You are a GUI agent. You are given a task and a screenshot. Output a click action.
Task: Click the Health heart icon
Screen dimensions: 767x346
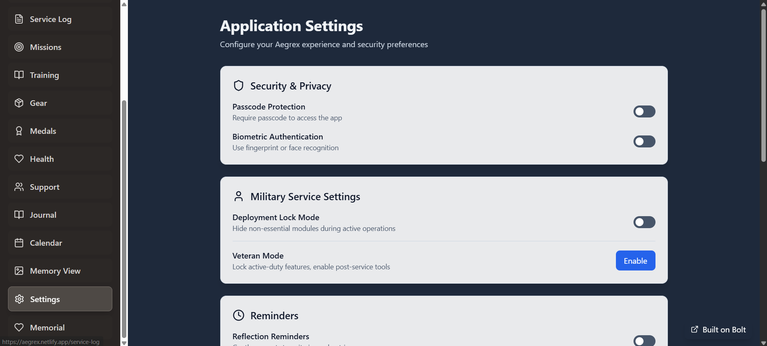19,159
